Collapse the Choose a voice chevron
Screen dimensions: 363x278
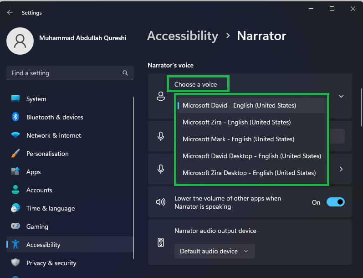[341, 96]
